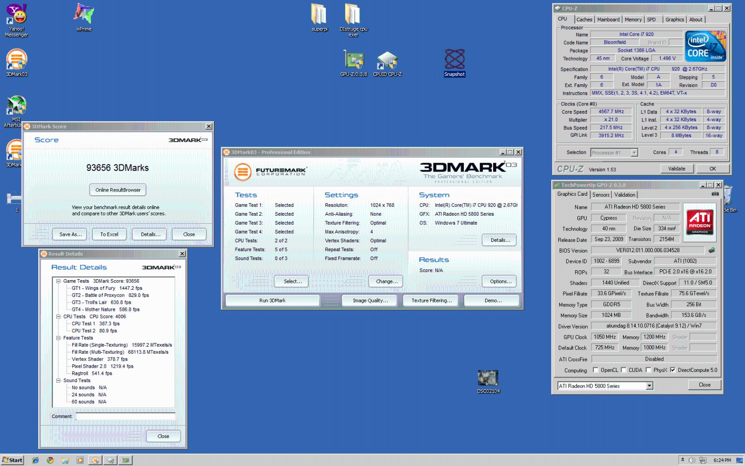
Task: Select GT1 - Wings of Fury result row
Action: (x=107, y=288)
